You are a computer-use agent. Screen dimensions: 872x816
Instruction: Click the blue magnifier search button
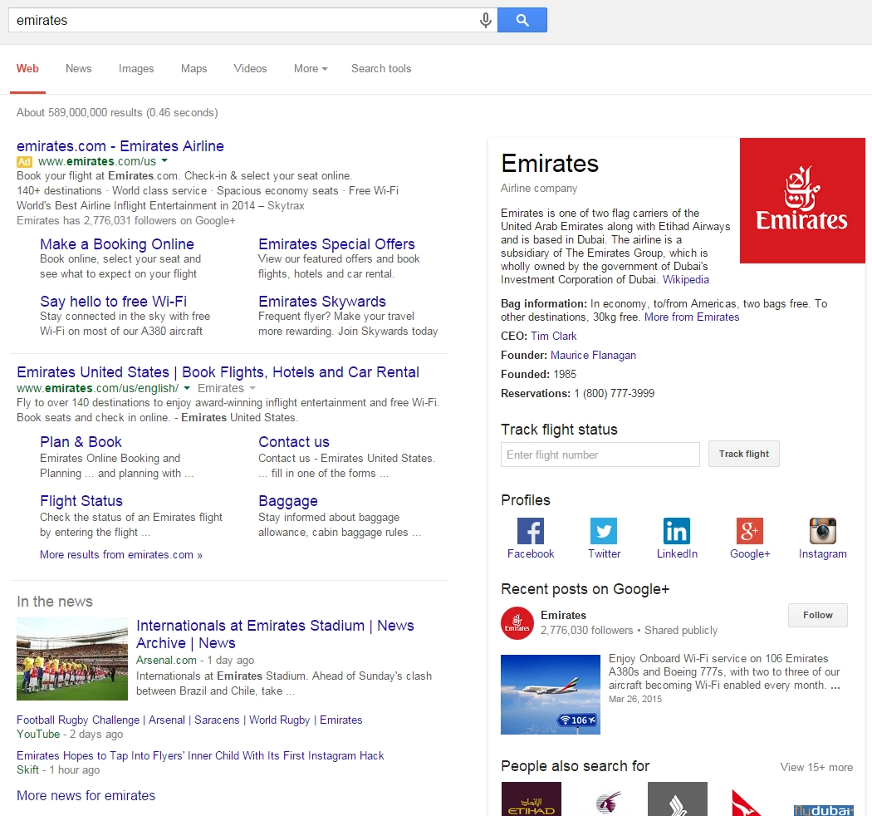click(522, 21)
